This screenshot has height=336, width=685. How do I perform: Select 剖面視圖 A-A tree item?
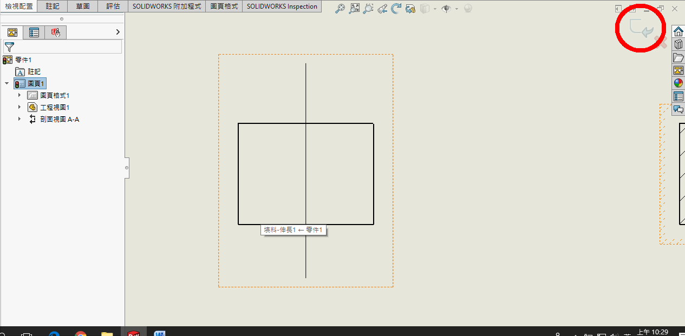click(x=54, y=119)
